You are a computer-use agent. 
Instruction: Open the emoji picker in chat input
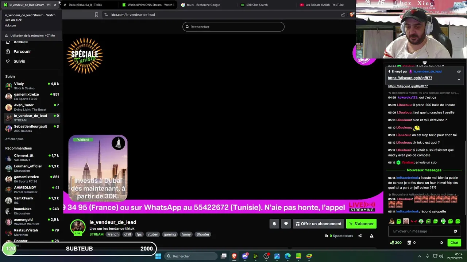coord(455,231)
